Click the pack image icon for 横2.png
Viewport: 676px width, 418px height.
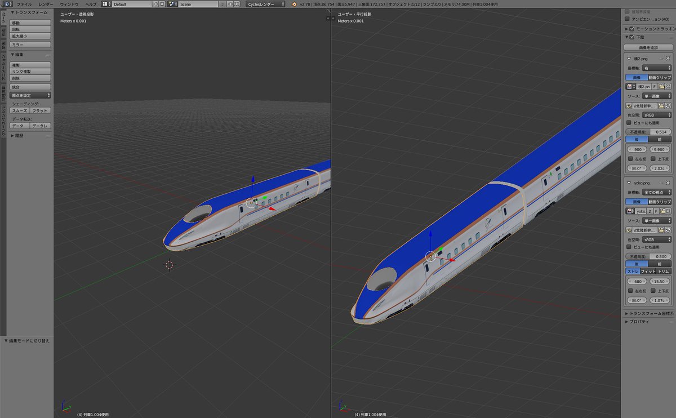(x=629, y=105)
